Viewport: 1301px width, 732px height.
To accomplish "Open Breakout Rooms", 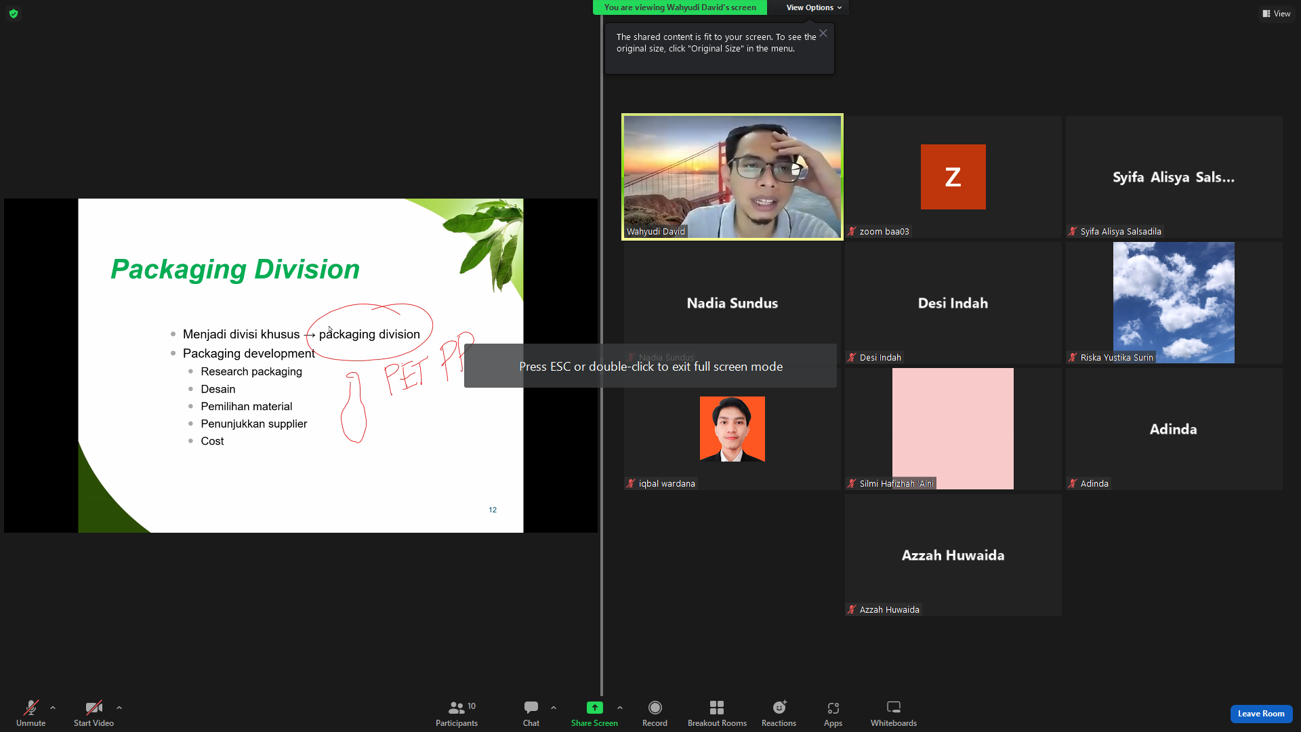I will [717, 714].
